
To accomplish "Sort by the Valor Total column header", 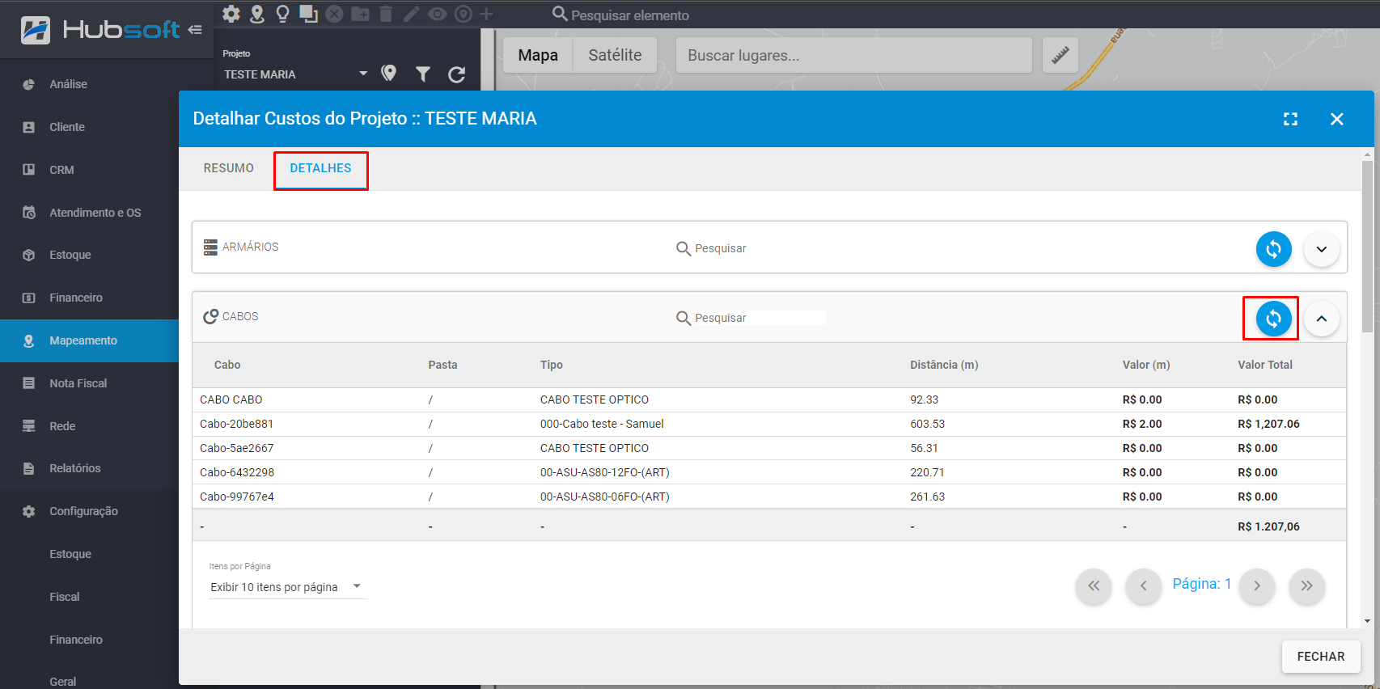I will 1265,365.
